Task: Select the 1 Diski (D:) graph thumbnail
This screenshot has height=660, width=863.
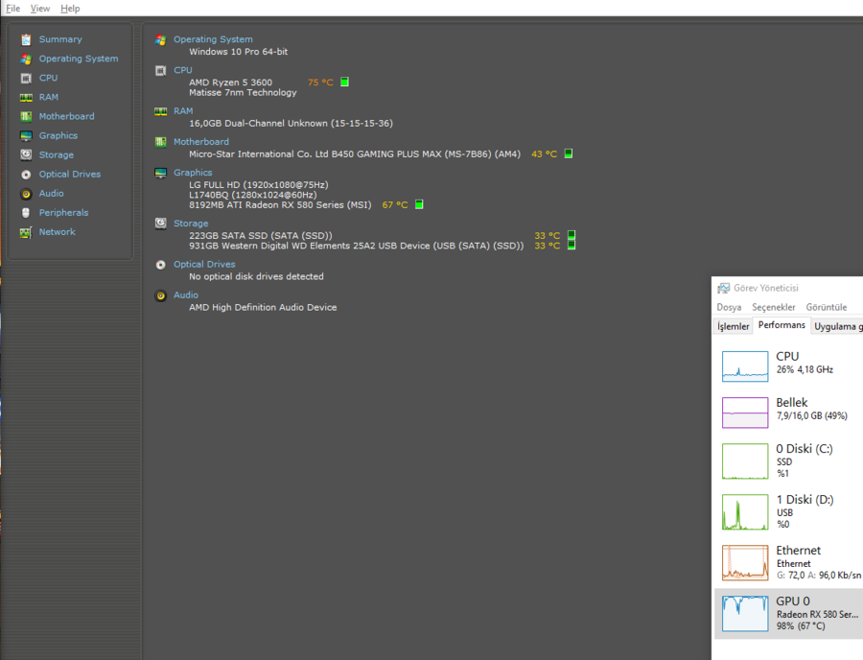Action: (x=745, y=512)
